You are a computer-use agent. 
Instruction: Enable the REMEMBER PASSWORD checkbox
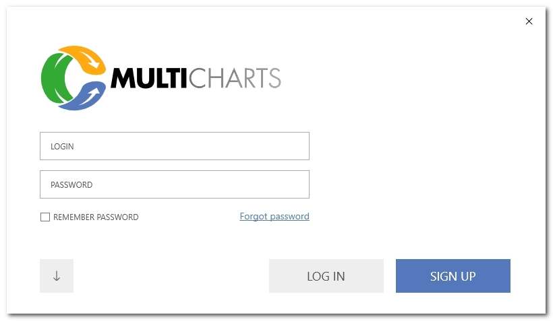tap(45, 217)
